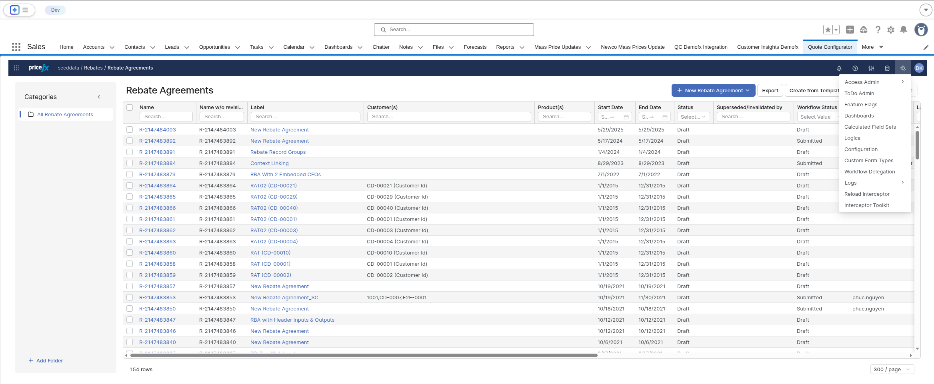This screenshot has width=934, height=384.
Task: Open the Status filter dropdown
Action: click(x=693, y=117)
